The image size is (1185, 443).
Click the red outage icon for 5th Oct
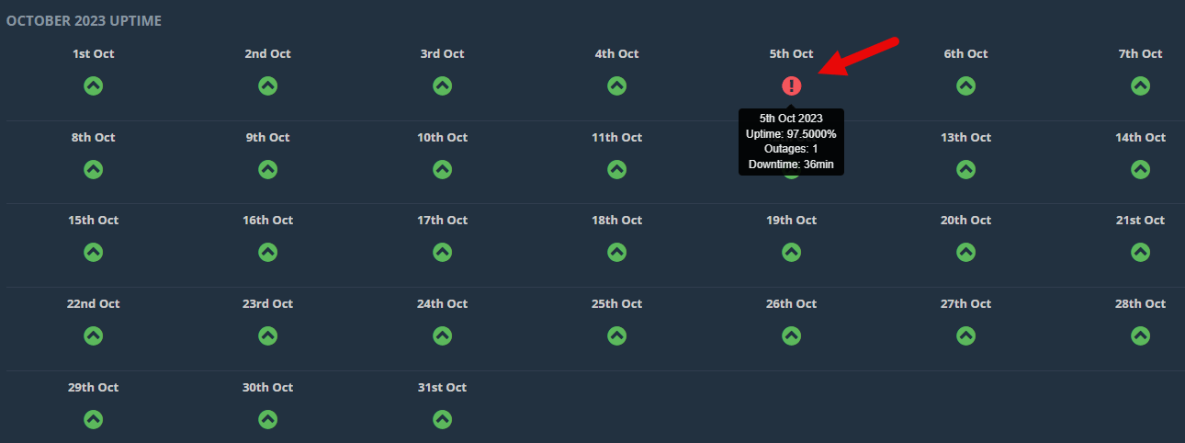click(x=792, y=85)
